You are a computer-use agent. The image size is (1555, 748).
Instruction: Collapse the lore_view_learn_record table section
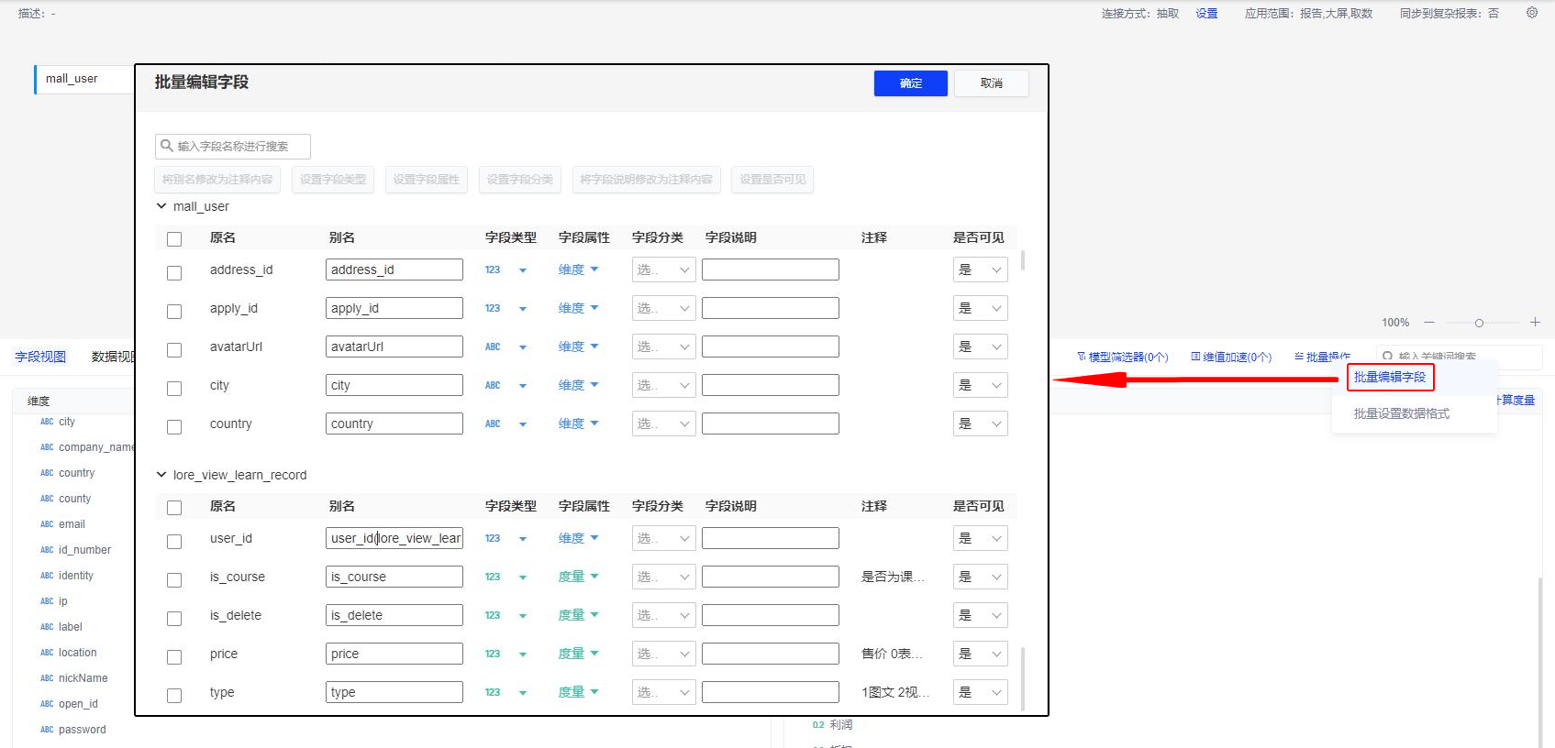pyautogui.click(x=161, y=475)
